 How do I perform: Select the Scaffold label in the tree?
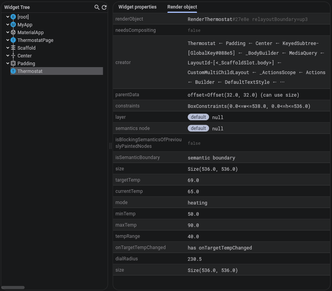point(26,48)
